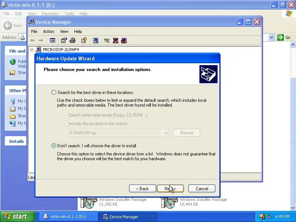296x222 pixels.
Task: Click the Print icon in Device Manager toolbar
Action: [x=73, y=40]
